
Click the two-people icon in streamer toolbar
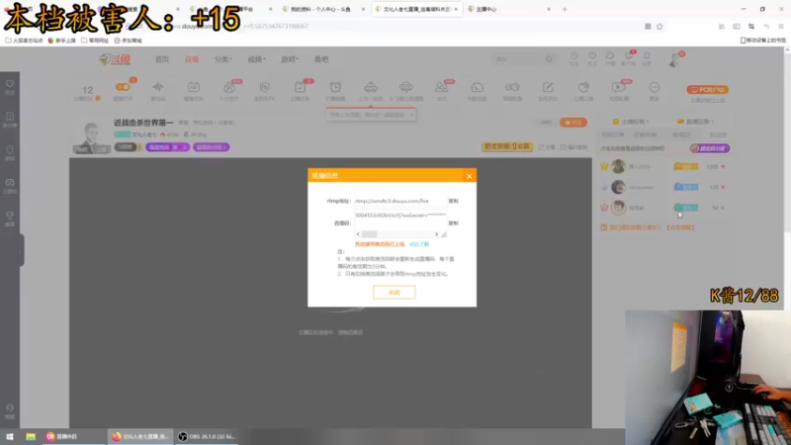click(x=441, y=87)
